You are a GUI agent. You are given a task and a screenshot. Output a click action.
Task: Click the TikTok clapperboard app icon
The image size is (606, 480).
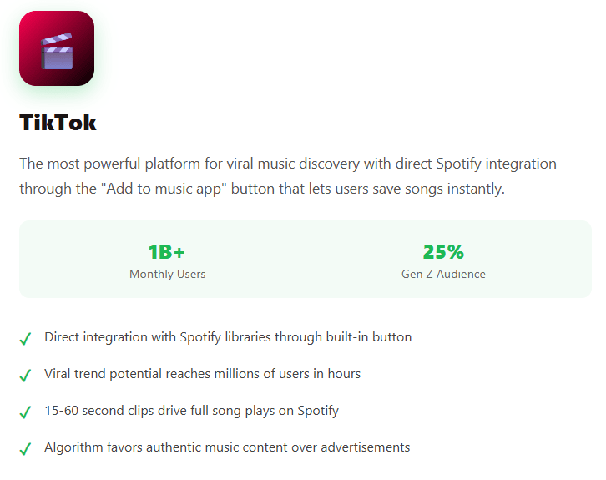57,48
